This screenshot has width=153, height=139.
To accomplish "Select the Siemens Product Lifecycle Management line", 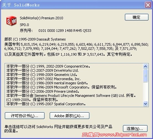I will 71,96.
